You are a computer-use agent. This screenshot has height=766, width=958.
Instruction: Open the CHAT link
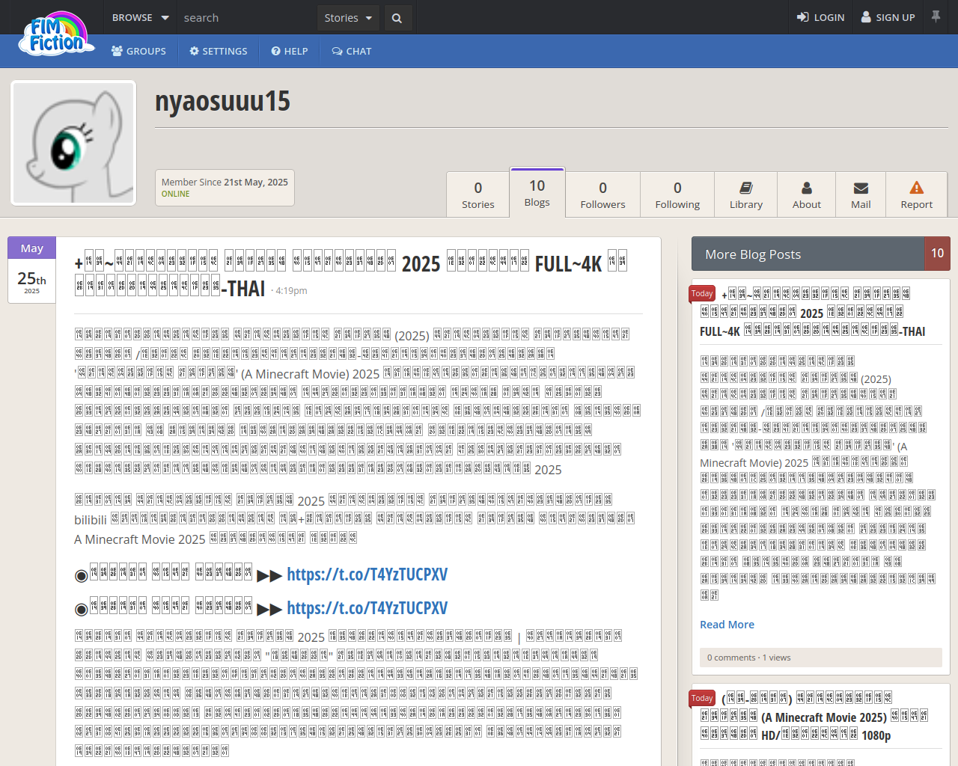click(x=352, y=51)
